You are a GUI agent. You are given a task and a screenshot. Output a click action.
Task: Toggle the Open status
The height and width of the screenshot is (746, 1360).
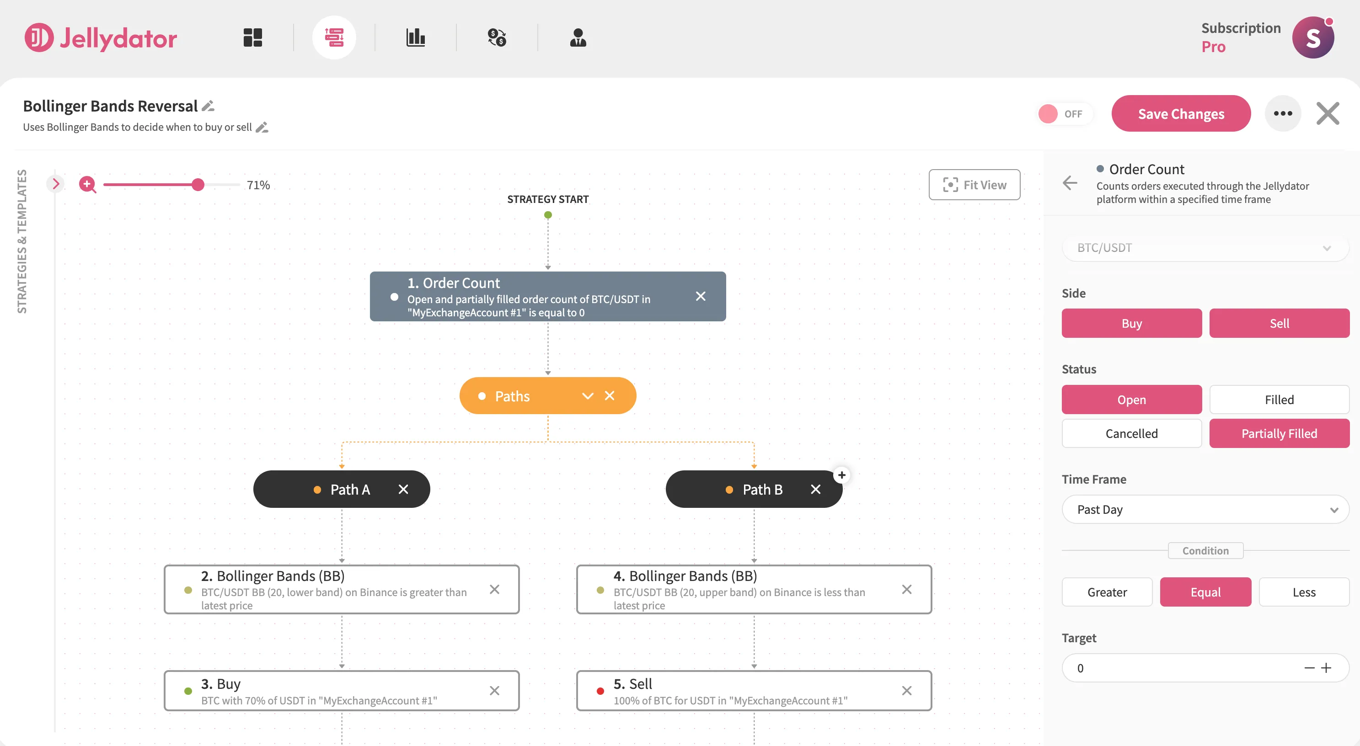[x=1132, y=400]
